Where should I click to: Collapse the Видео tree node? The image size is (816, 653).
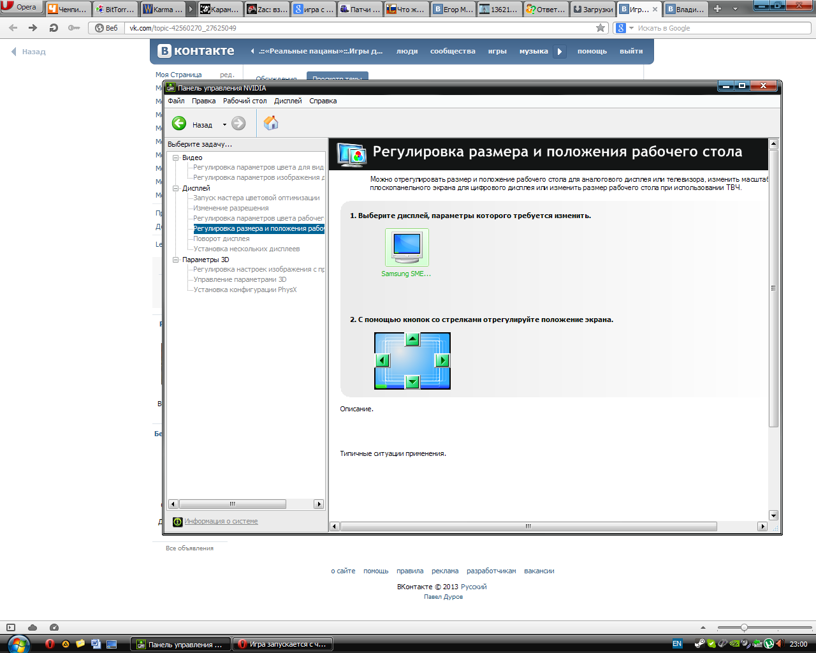pos(176,158)
